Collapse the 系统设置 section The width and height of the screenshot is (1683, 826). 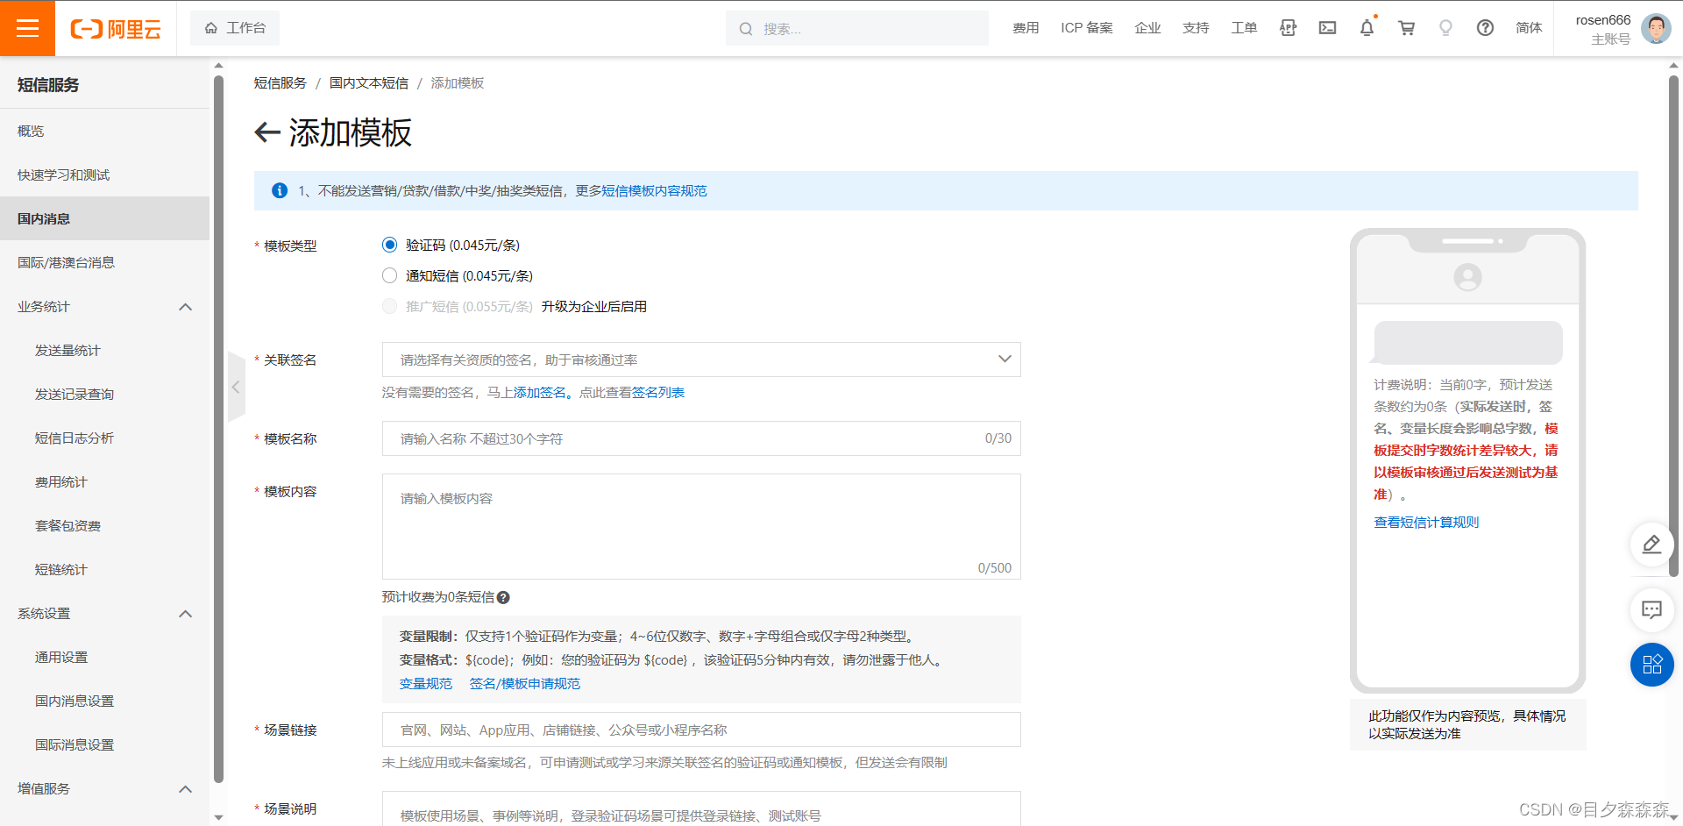point(185,614)
